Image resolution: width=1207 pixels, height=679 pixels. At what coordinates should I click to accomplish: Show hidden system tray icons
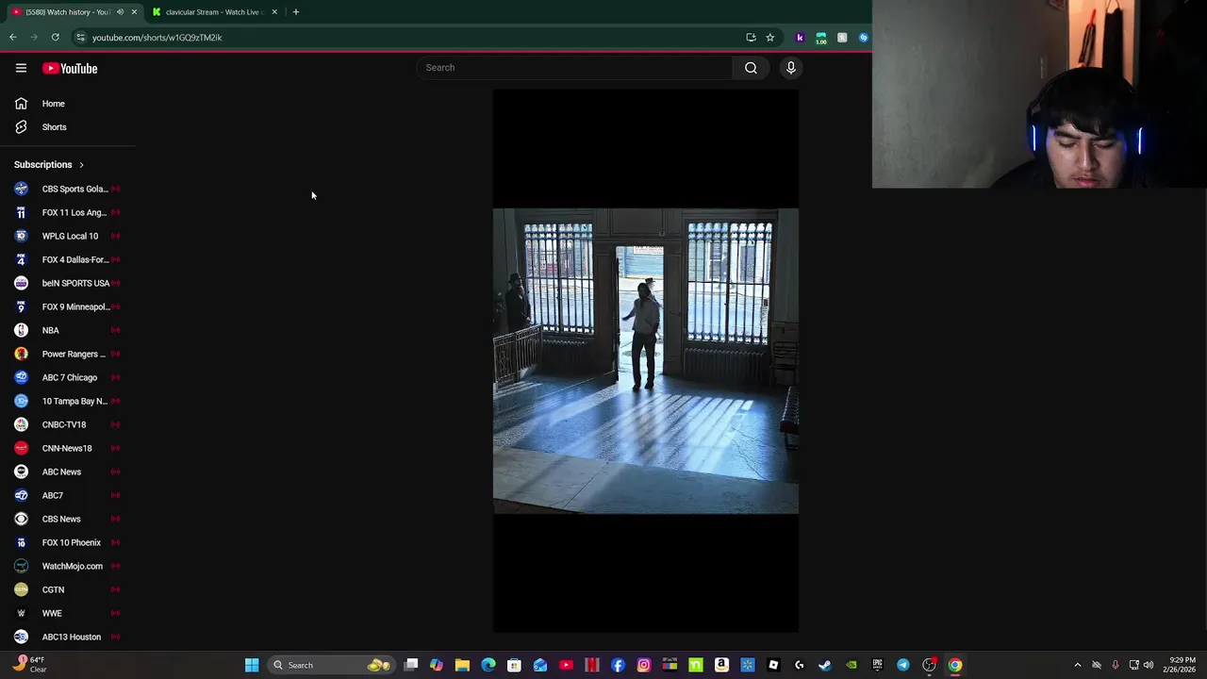(1078, 665)
